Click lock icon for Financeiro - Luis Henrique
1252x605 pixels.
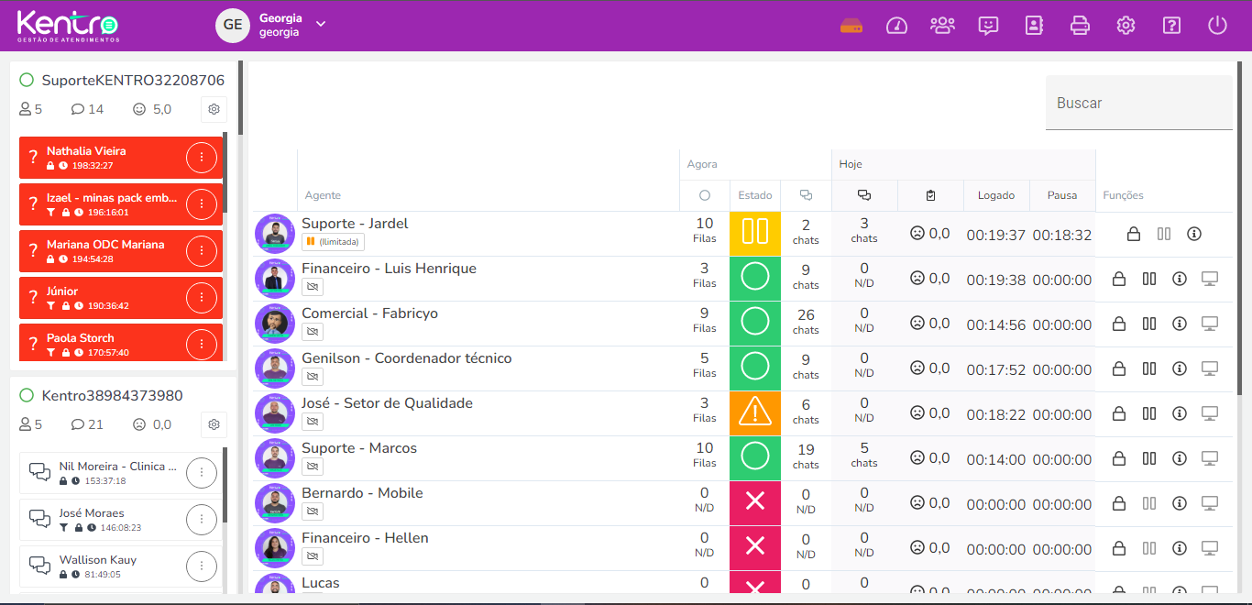pos(1119,279)
